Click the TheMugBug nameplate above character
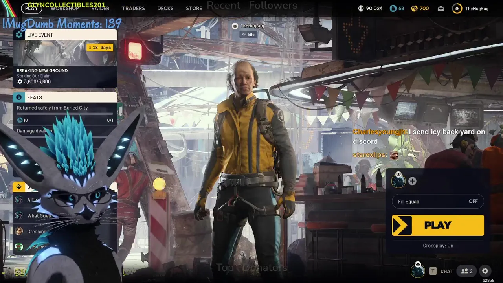 (252, 26)
